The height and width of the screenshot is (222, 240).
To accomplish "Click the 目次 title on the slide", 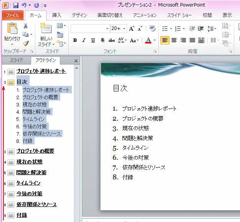I will (120, 88).
